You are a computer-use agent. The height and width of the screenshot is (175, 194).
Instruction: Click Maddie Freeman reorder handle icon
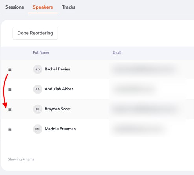[x=10, y=129]
